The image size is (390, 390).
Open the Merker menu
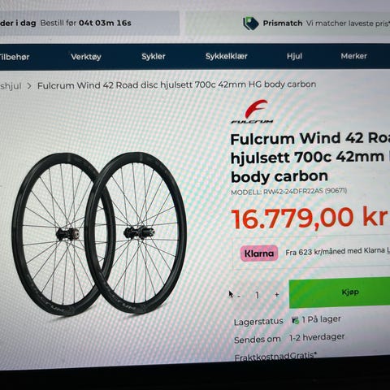coord(353,56)
